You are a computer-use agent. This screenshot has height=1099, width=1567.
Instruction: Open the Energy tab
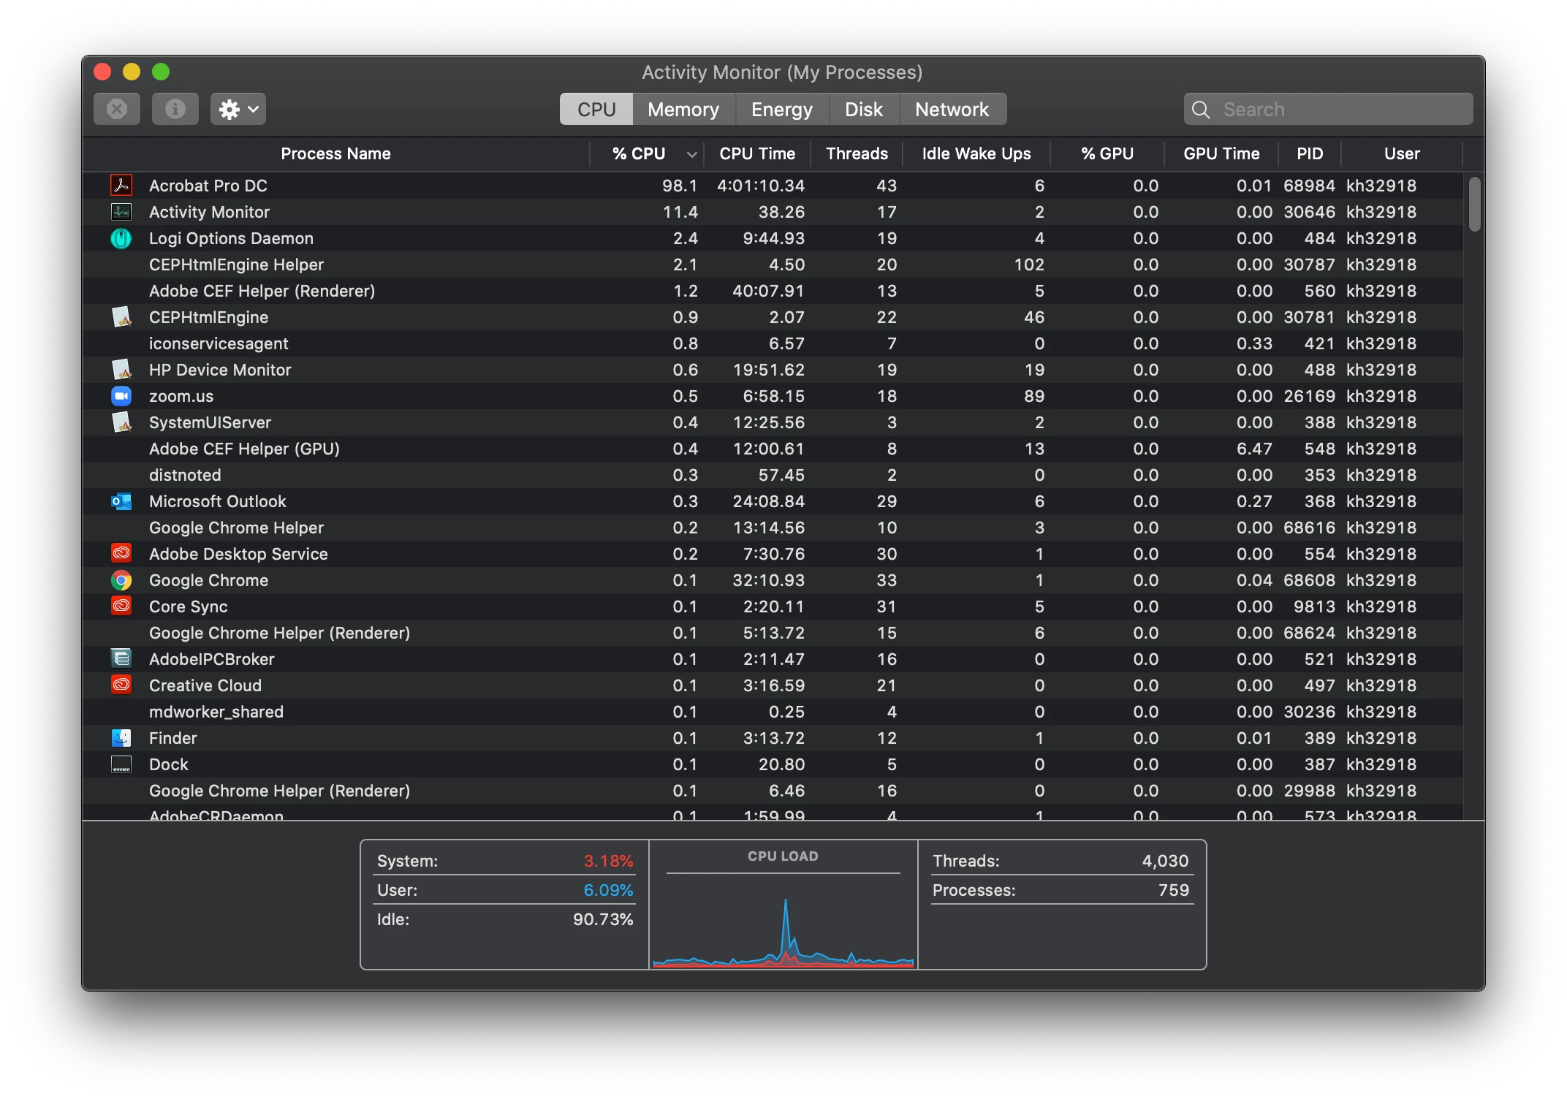pyautogui.click(x=781, y=110)
